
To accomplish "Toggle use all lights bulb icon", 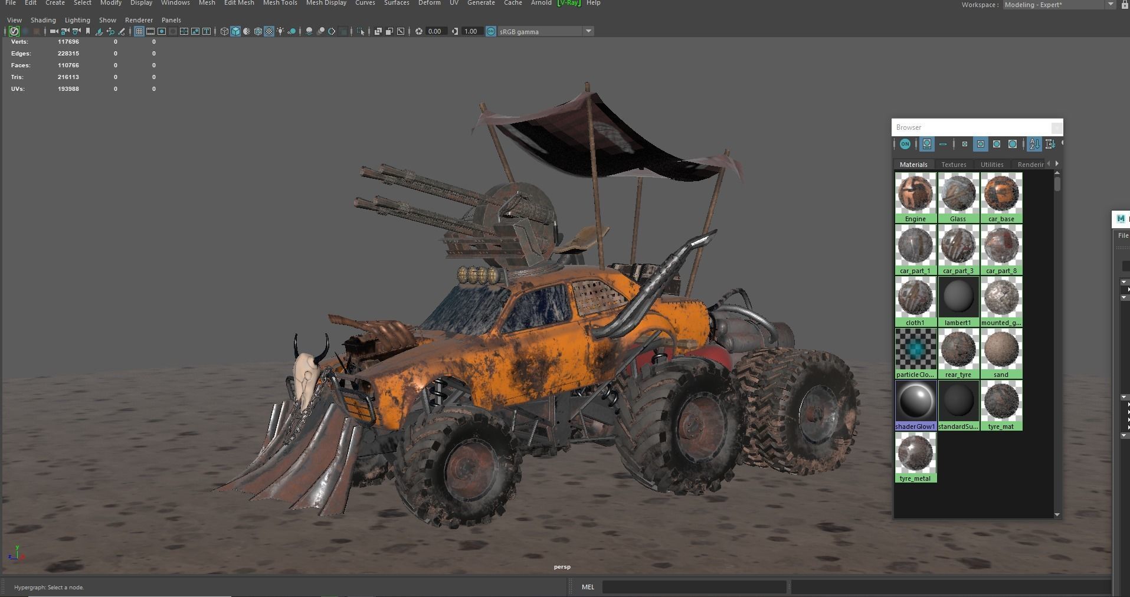I will [x=280, y=31].
